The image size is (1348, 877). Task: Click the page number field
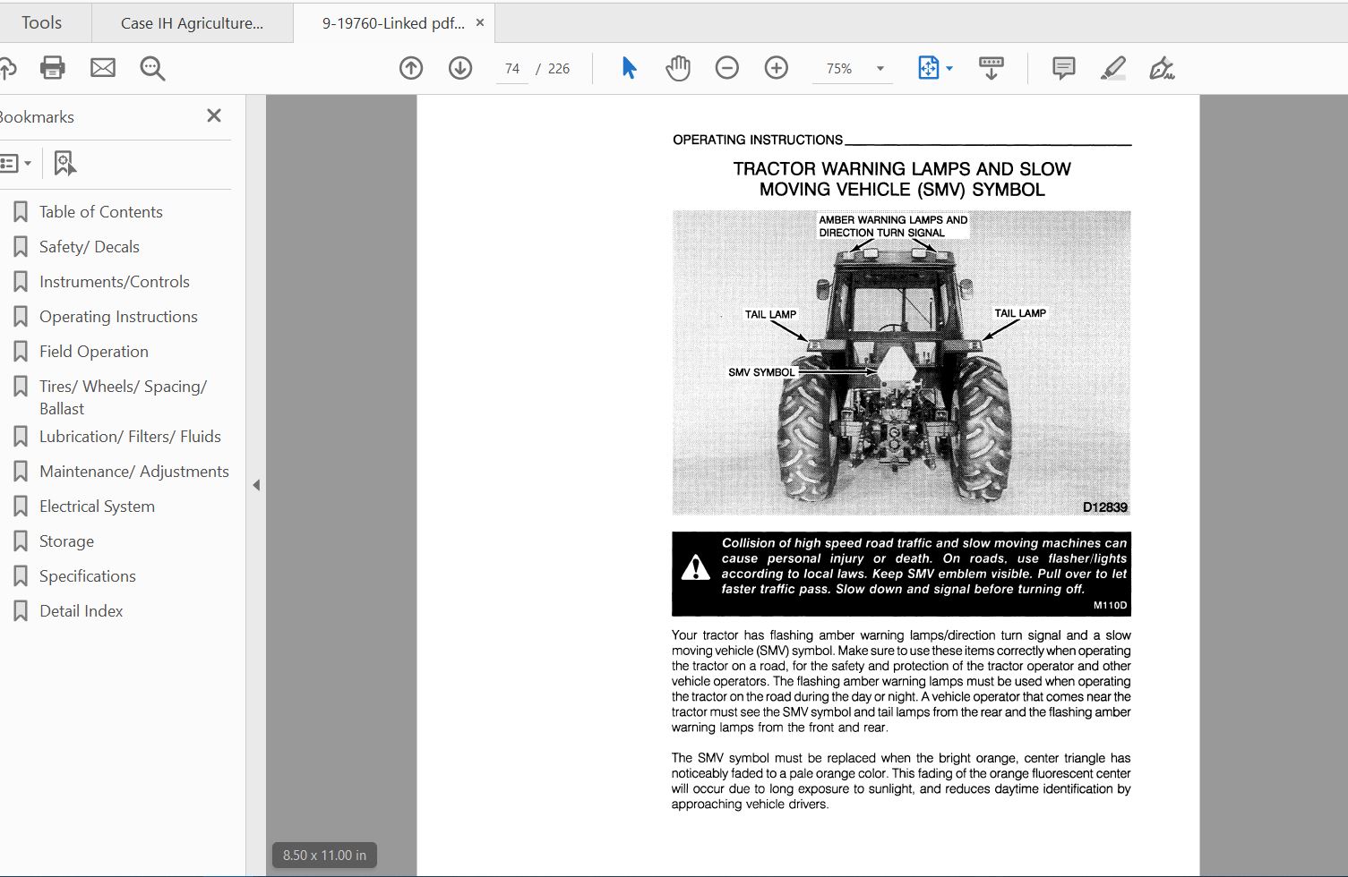point(512,68)
